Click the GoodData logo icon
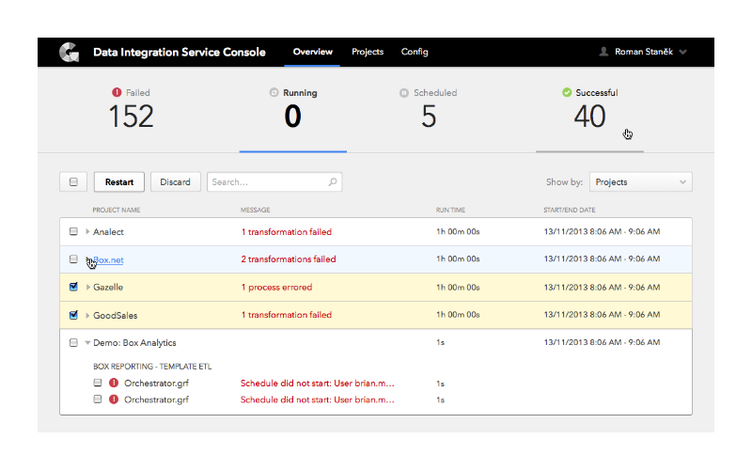Viewport: 752px width, 470px height. point(70,52)
